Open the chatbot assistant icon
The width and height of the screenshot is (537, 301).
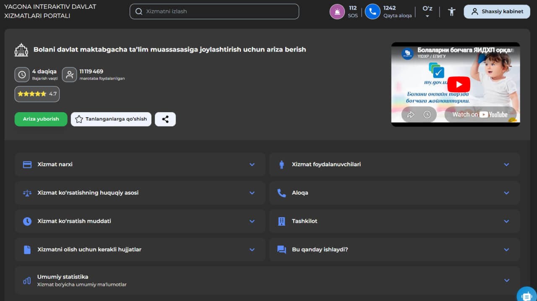527,295
